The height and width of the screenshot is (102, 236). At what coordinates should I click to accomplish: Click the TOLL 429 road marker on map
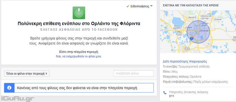tap(180, 33)
